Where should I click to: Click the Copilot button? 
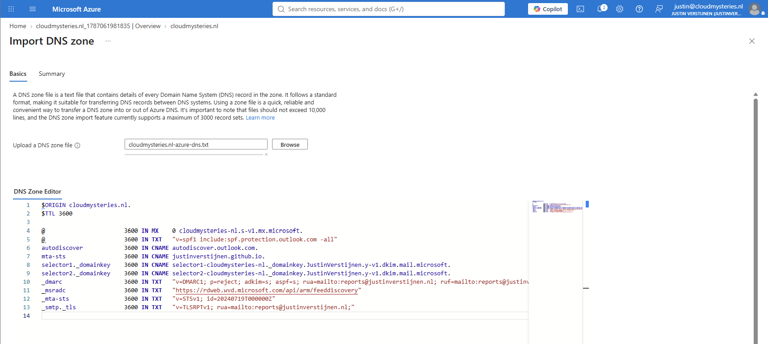pos(548,9)
